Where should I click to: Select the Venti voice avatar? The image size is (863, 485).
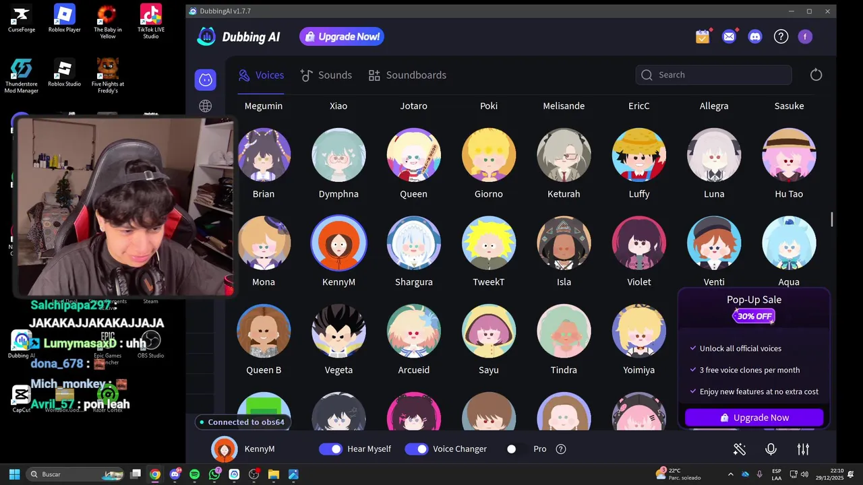714,243
